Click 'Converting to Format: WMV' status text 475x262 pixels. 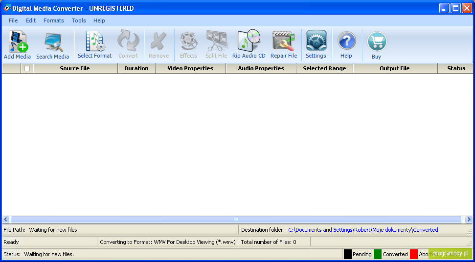coord(167,242)
